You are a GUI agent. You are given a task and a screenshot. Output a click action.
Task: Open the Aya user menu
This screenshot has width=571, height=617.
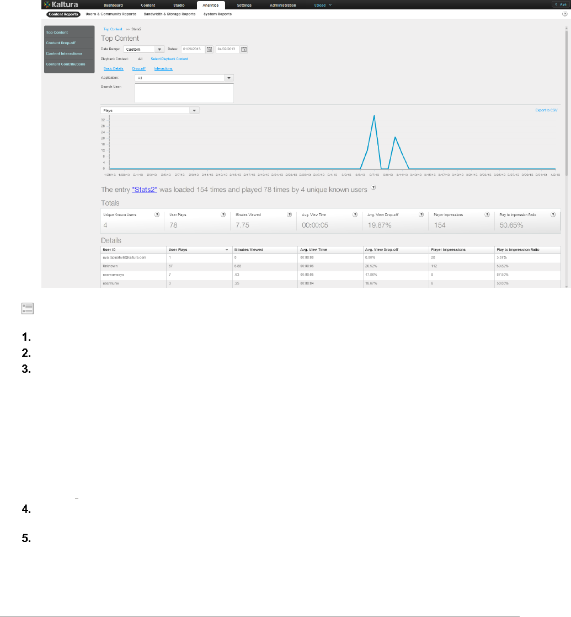(561, 4)
